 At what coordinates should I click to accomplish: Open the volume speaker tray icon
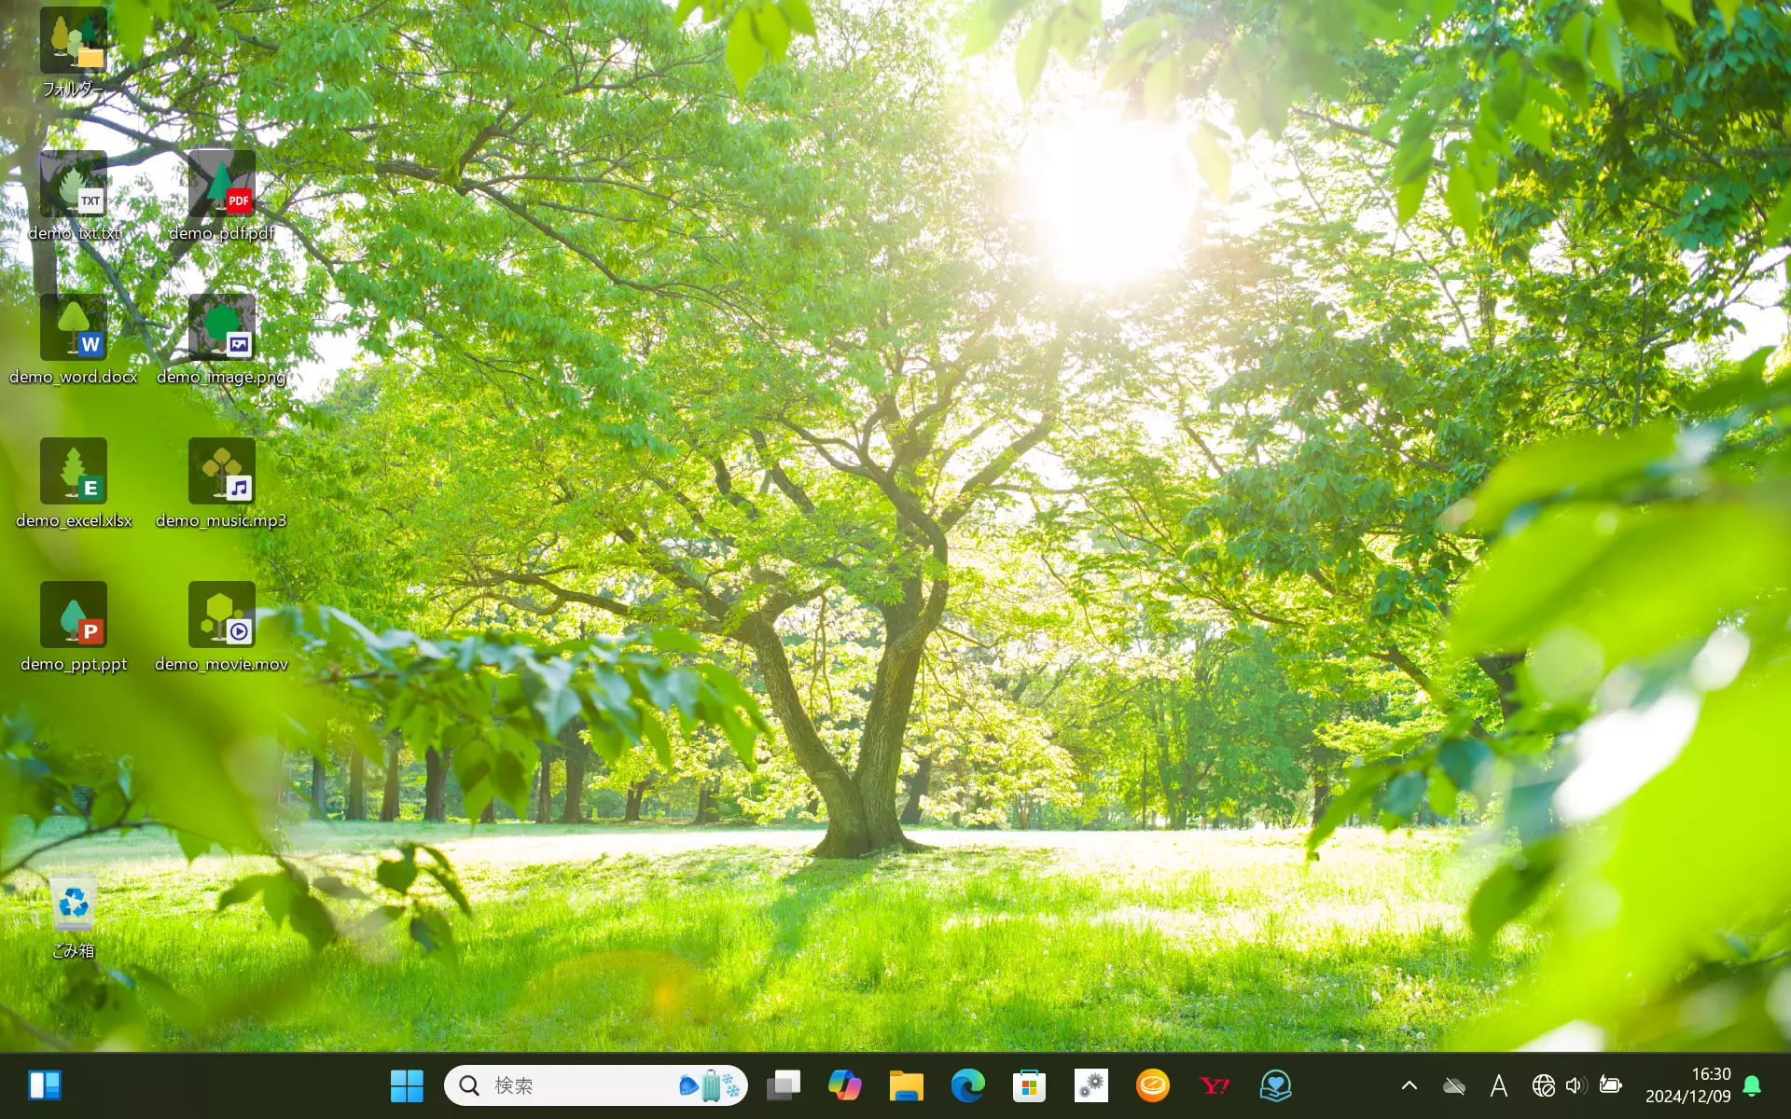[x=1576, y=1085]
